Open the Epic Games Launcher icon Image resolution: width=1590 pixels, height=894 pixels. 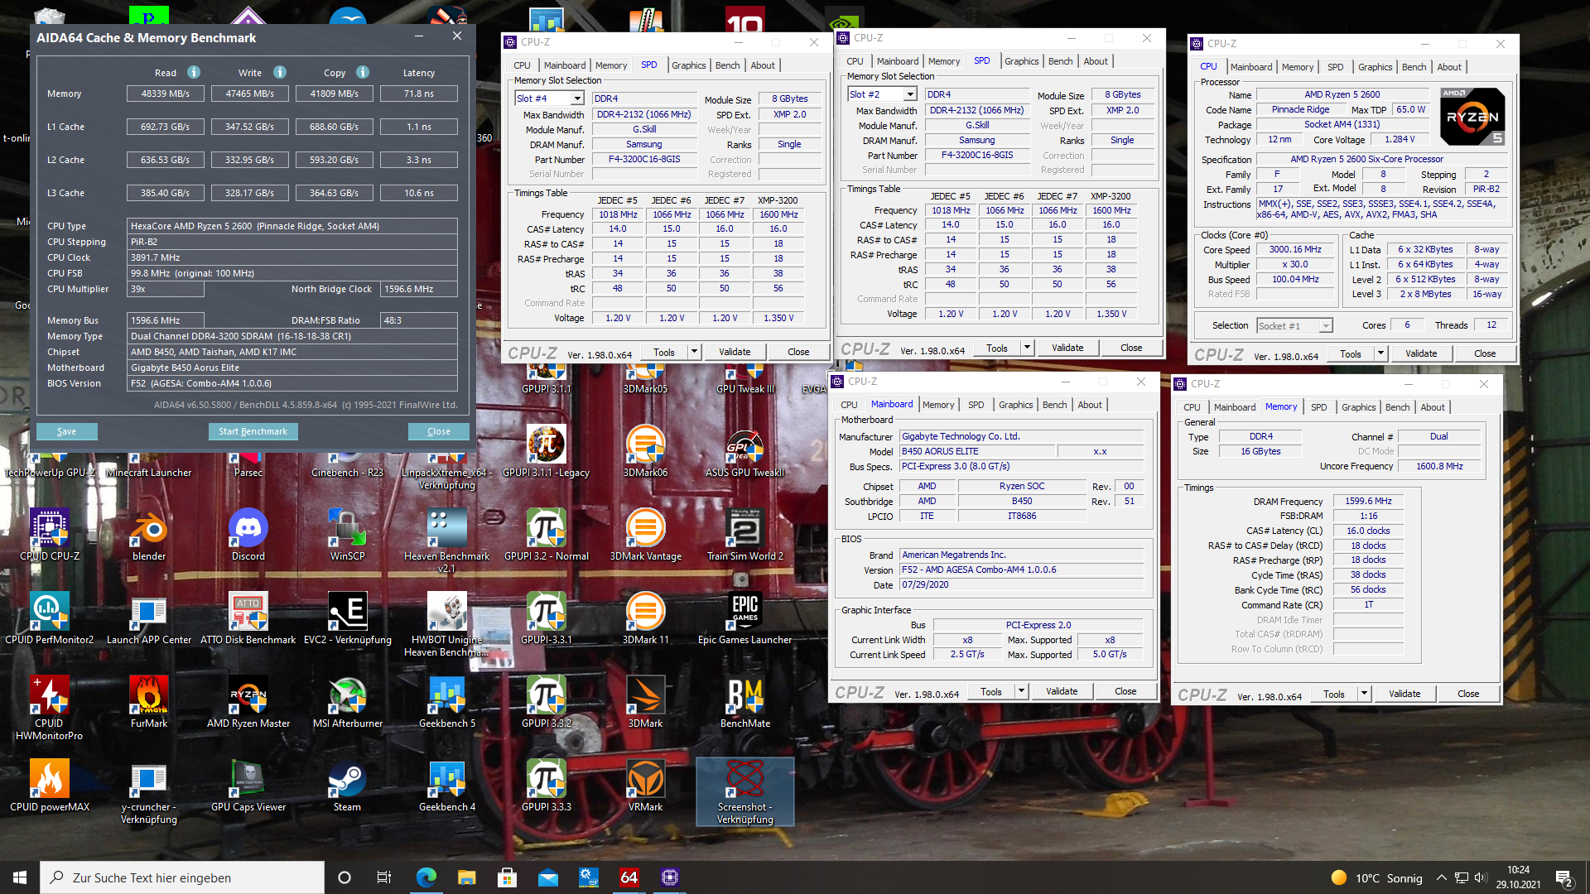click(744, 618)
